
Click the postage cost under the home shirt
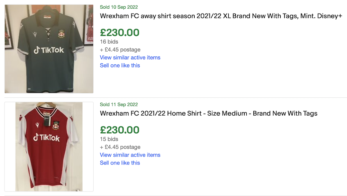point(120,147)
